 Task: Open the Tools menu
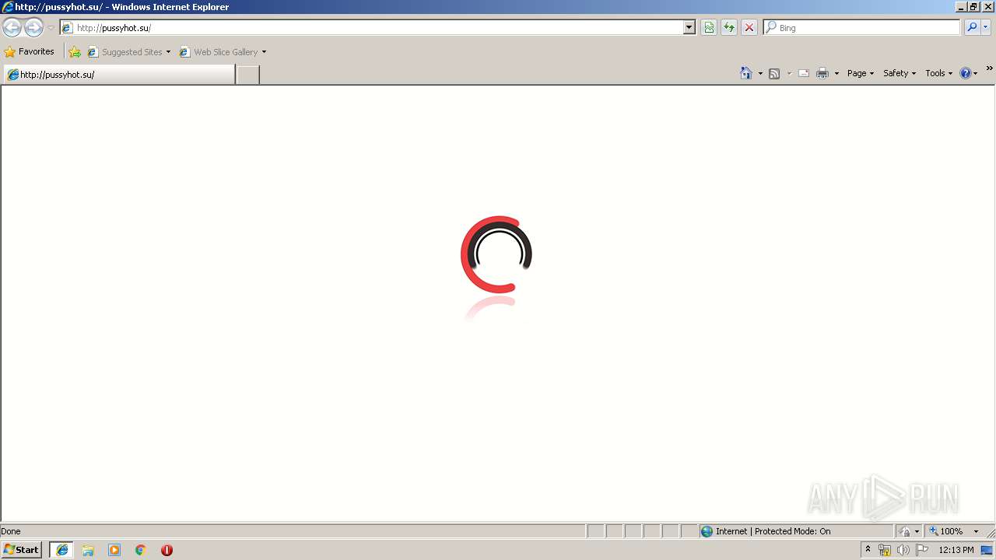(x=938, y=73)
